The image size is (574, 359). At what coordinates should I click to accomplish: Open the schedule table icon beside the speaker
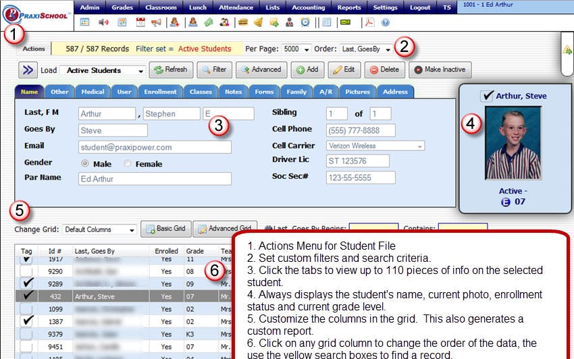(x=122, y=22)
